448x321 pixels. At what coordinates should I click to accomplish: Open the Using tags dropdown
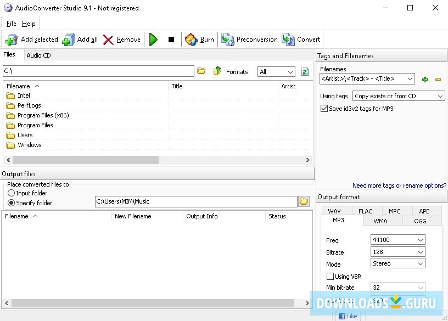tap(399, 96)
